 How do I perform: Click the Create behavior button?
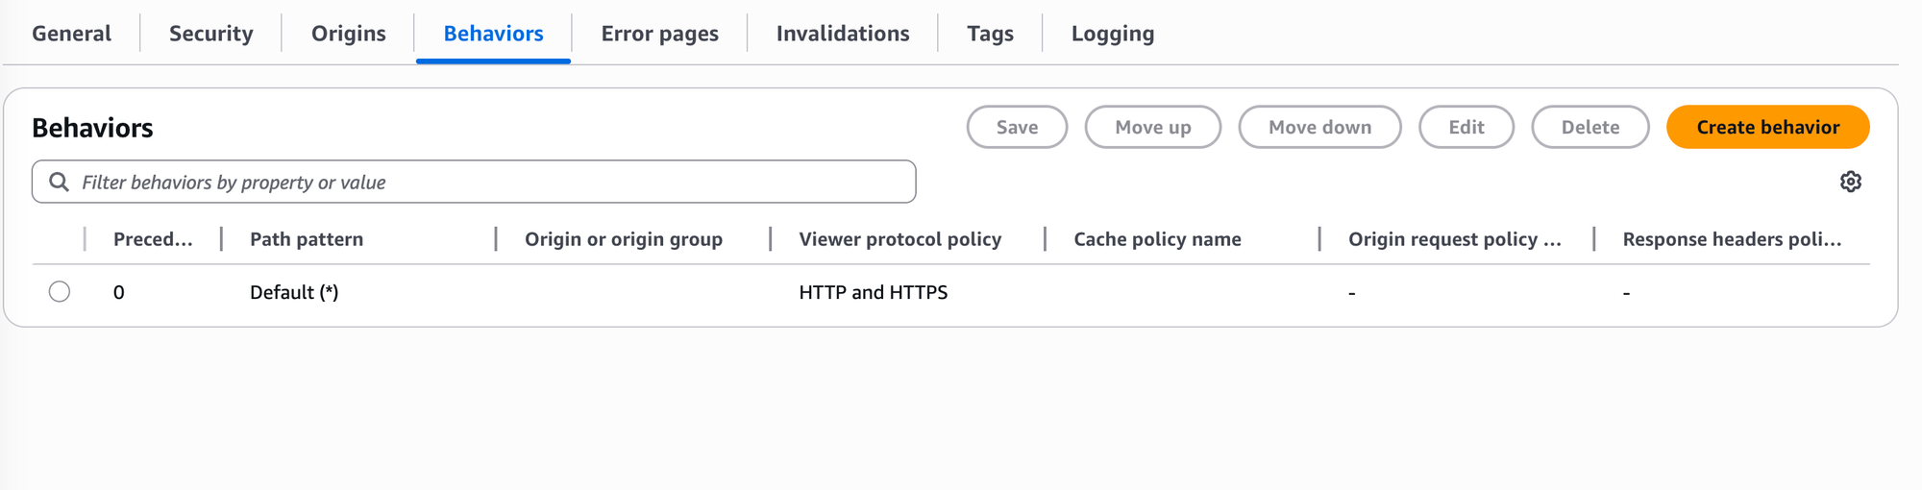[1768, 127]
